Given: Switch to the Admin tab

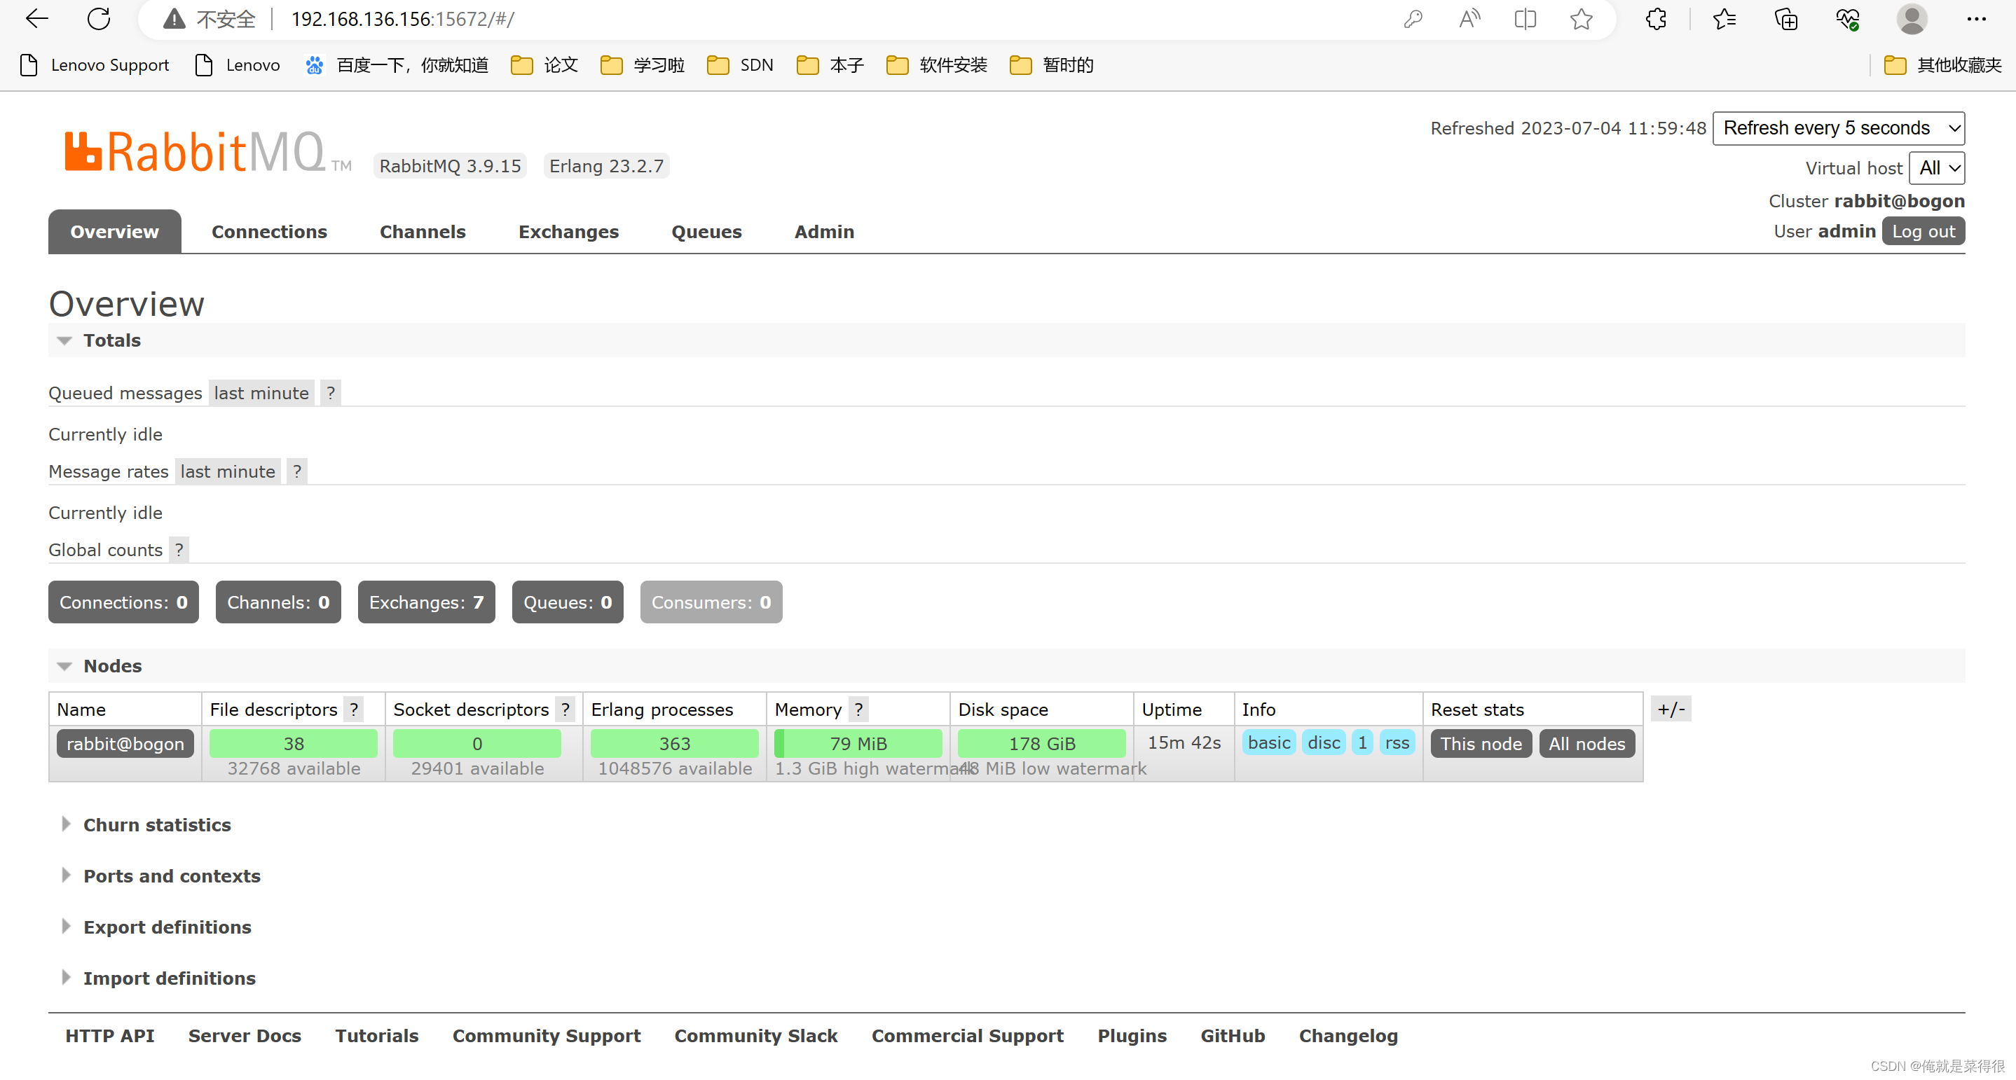Looking at the screenshot, I should [824, 232].
